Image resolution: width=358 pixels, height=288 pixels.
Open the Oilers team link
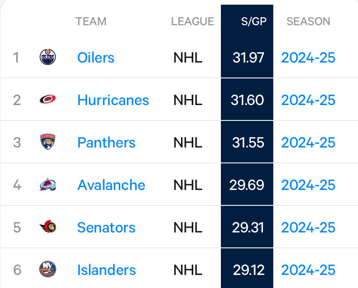(95, 57)
